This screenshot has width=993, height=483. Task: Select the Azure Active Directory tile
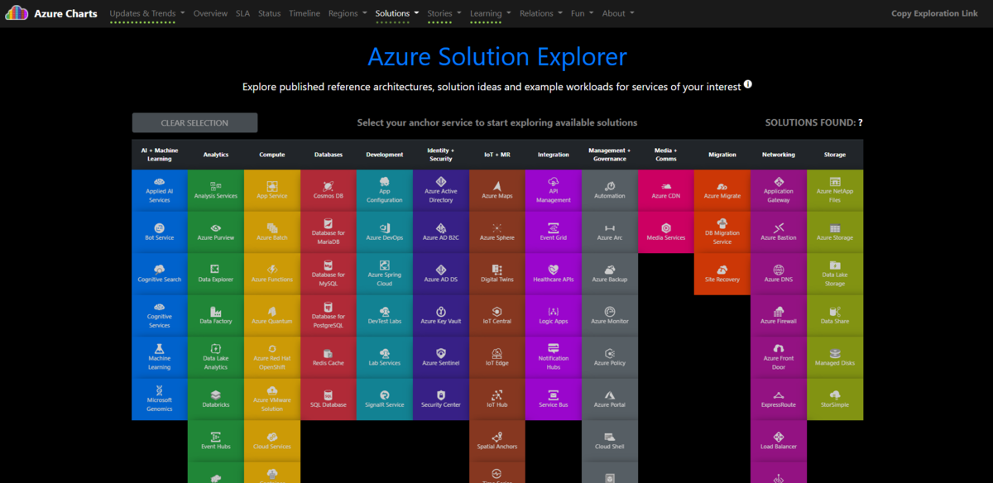(x=441, y=190)
